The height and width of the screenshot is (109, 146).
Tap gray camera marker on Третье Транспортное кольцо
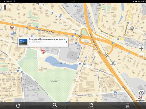tap(106, 55)
